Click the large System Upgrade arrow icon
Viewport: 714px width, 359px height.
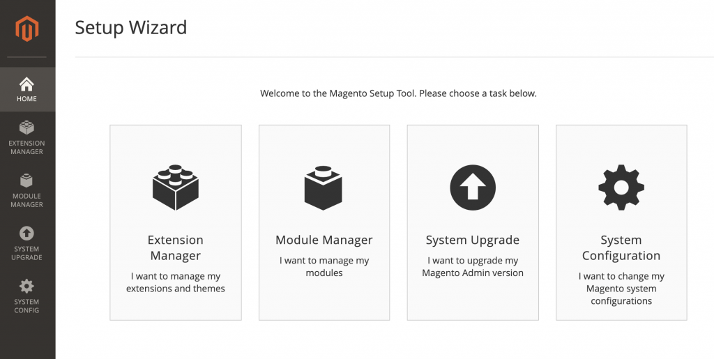coord(473,188)
